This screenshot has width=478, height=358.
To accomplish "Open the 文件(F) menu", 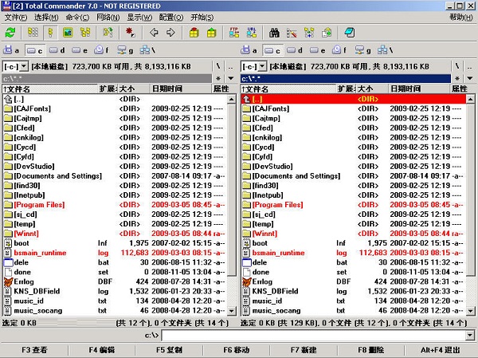I will (x=16, y=17).
